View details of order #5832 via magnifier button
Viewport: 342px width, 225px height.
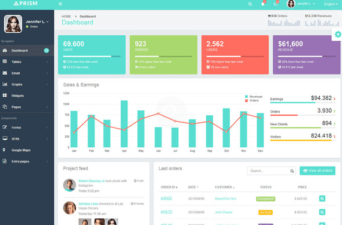[322, 212]
